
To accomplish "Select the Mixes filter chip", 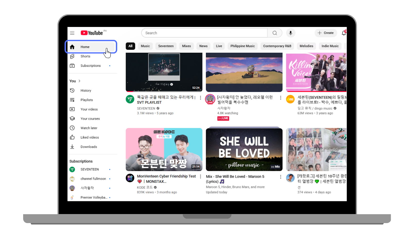I will 186,46.
